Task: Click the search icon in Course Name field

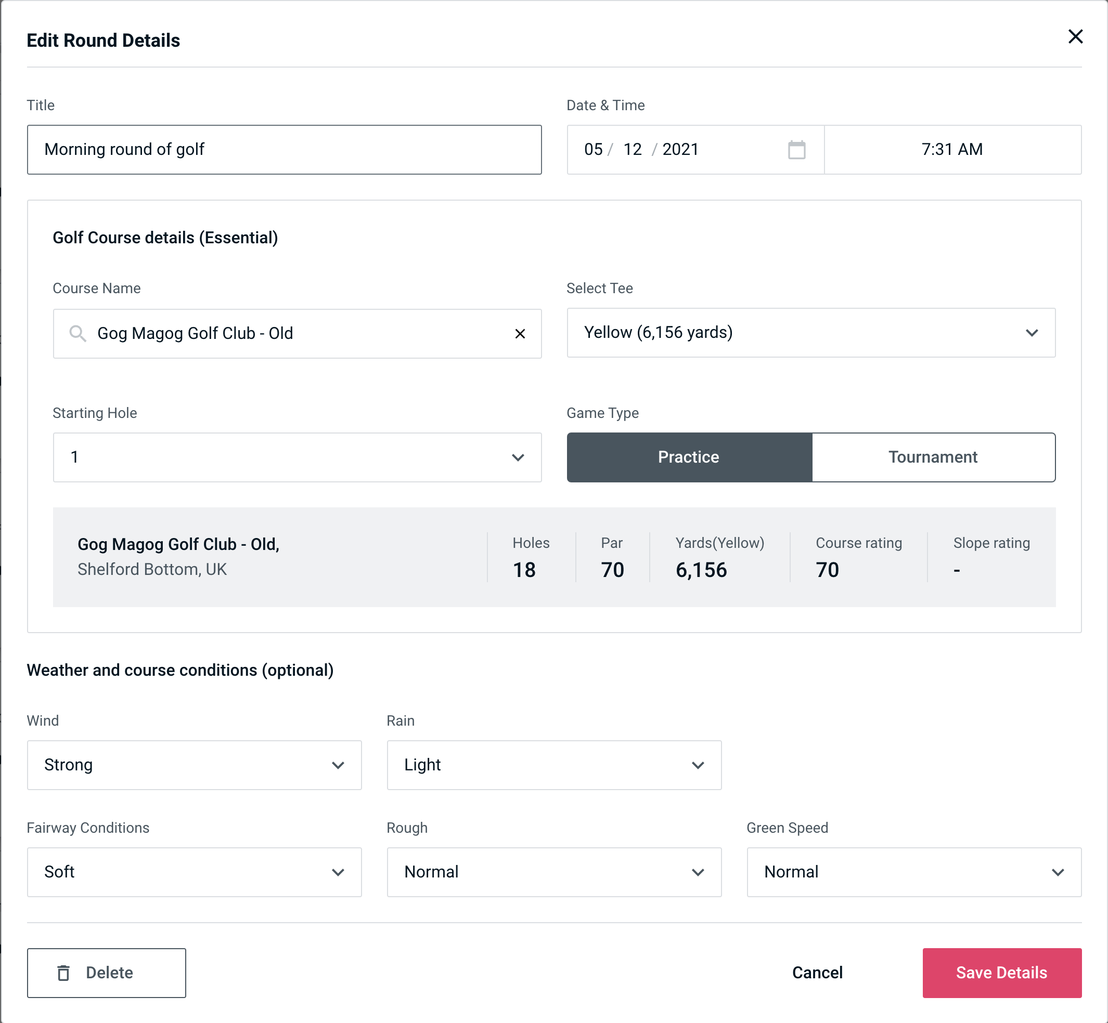Action: 77,333
